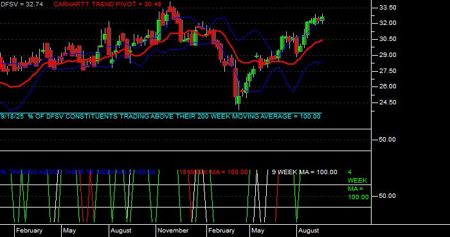
Task: Select the first February date marker
Action: pyautogui.click(x=29, y=231)
